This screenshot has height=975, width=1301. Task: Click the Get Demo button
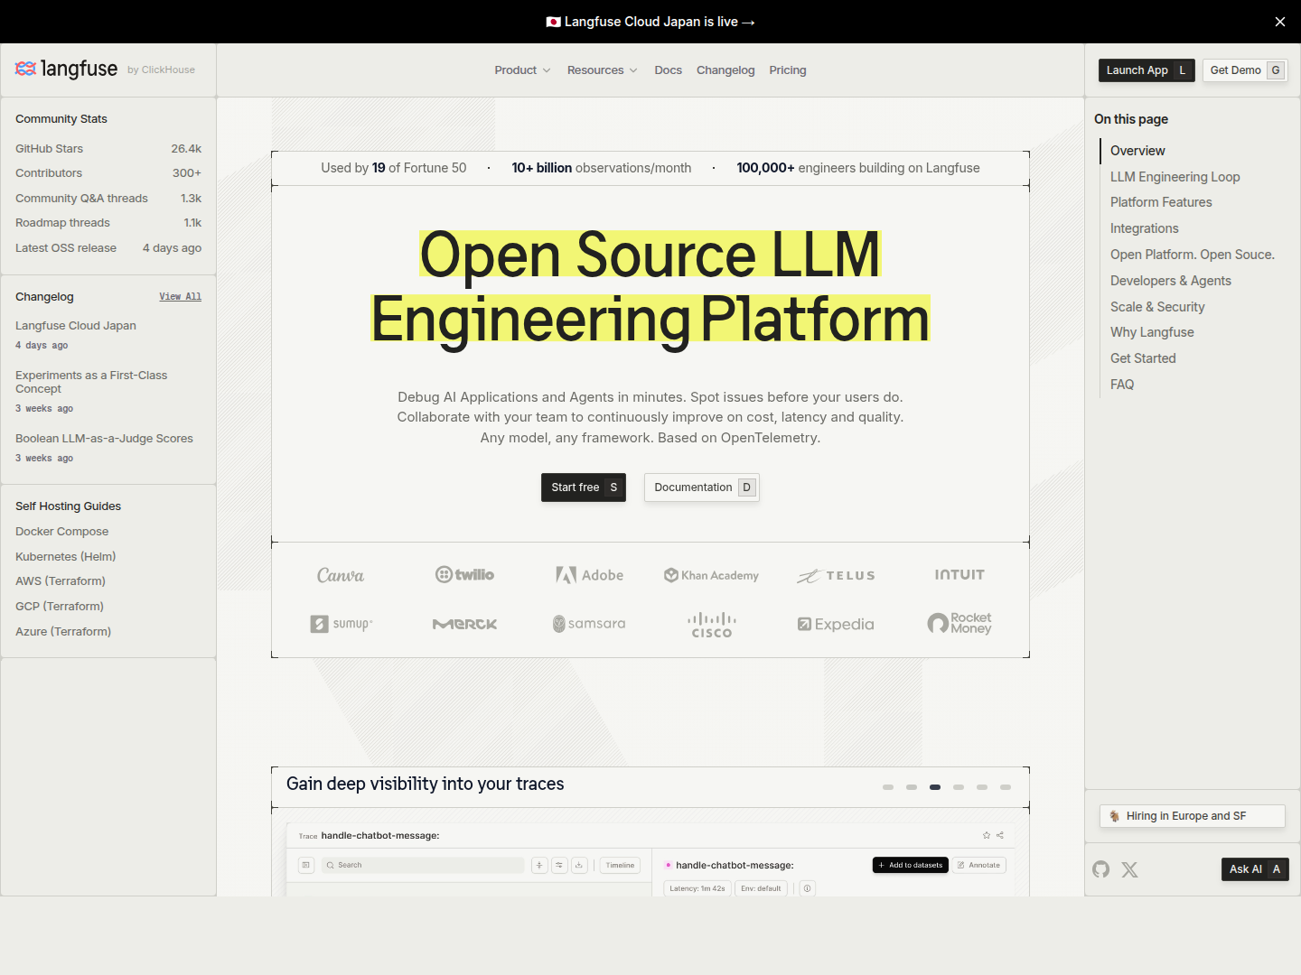pyautogui.click(x=1245, y=70)
